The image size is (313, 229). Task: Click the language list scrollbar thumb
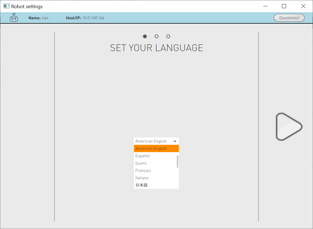177,162
